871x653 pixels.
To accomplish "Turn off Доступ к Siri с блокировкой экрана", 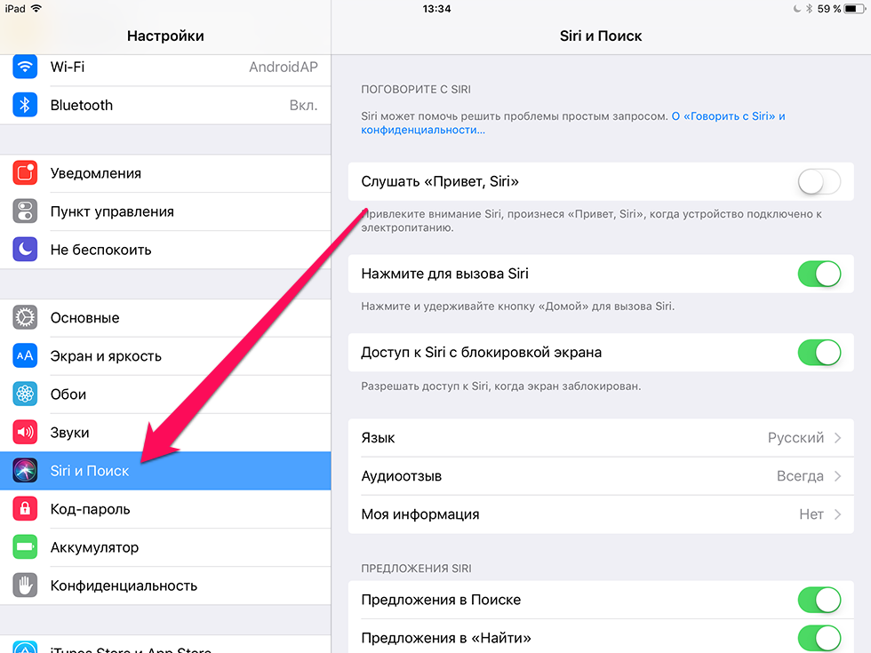I will (819, 353).
